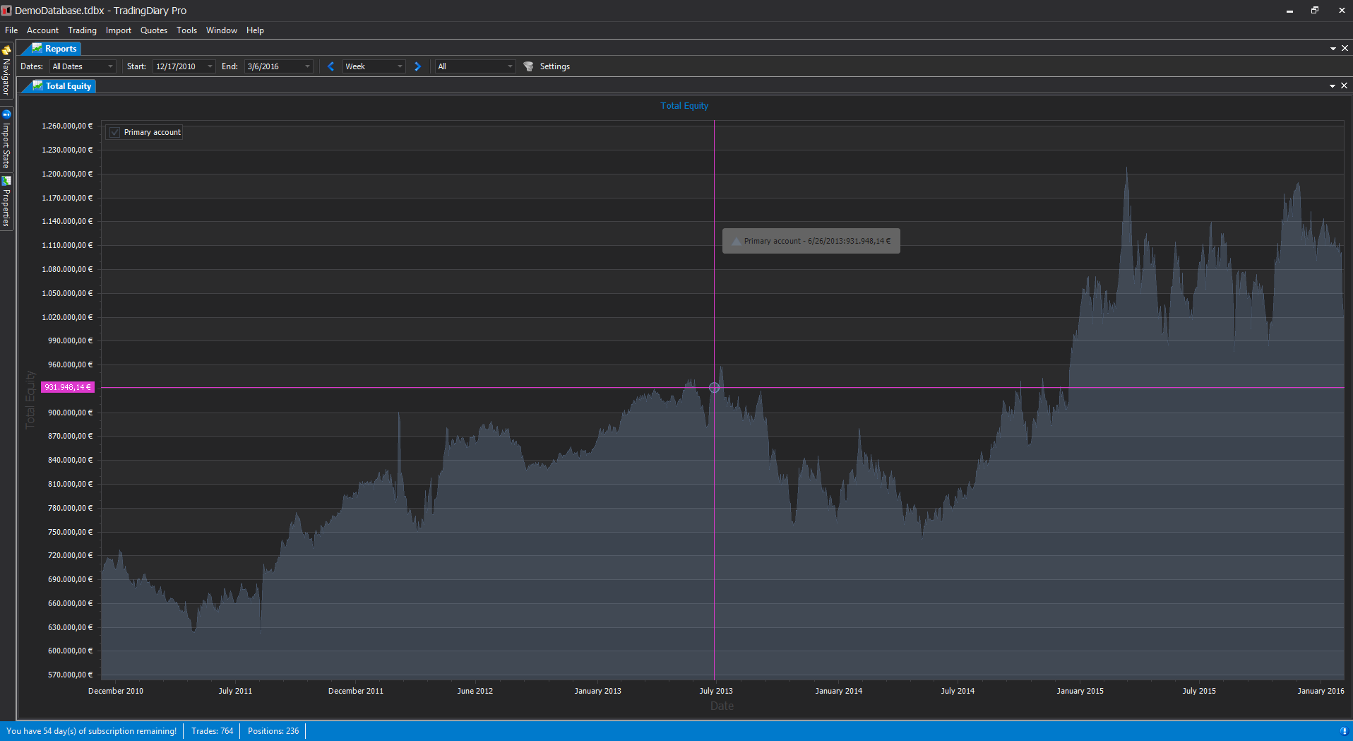Click the Reports tab icon
This screenshot has width=1353, height=741.
point(37,49)
